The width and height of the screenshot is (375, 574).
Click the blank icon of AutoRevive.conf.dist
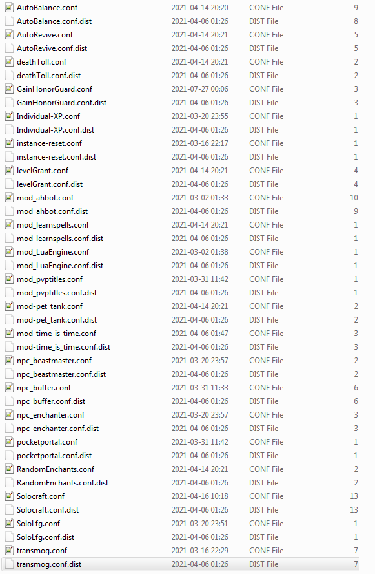(x=10, y=48)
